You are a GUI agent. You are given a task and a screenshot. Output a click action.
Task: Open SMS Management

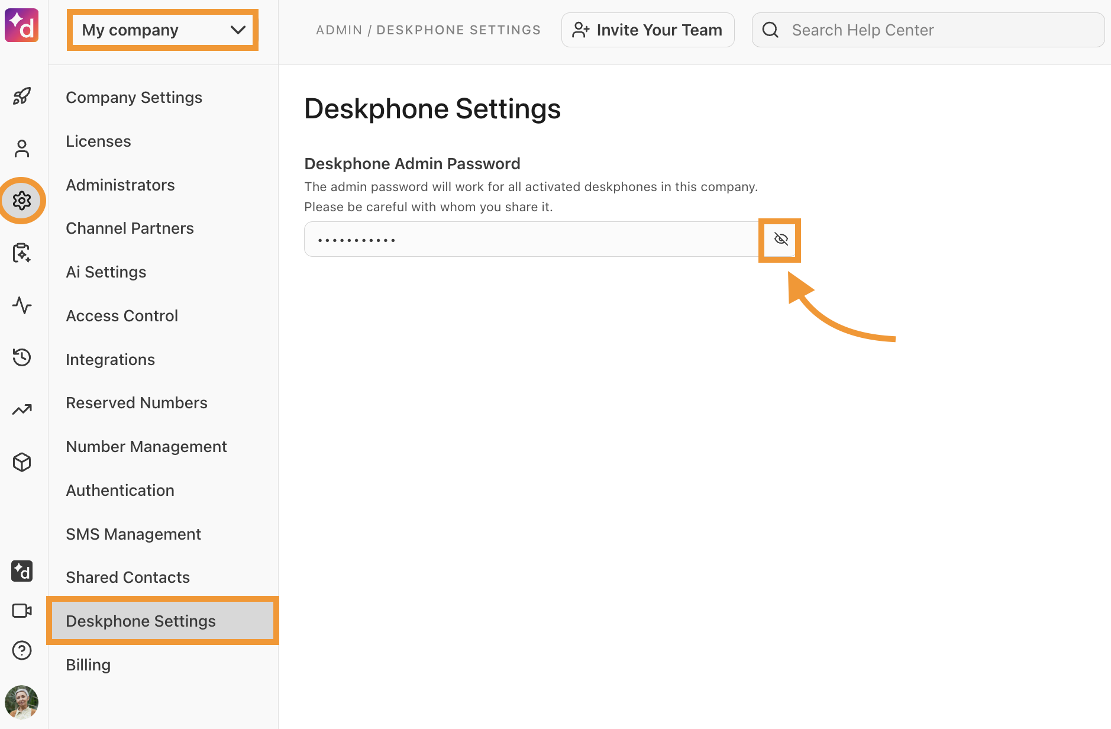tap(134, 534)
